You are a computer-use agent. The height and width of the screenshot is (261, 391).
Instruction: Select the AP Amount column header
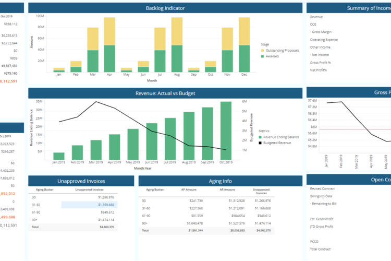click(189, 190)
